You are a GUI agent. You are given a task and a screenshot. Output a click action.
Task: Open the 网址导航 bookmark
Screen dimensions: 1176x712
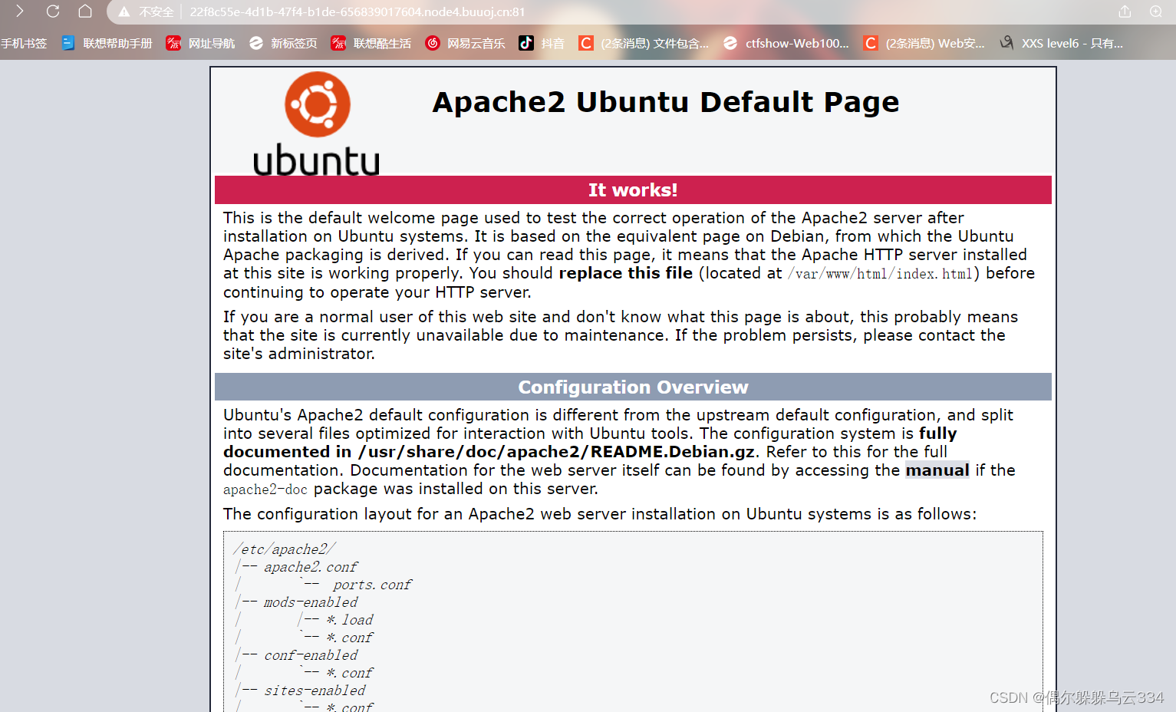tap(212, 44)
